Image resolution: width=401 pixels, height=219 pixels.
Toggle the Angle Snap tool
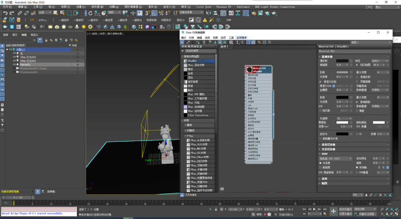pos(154,13)
